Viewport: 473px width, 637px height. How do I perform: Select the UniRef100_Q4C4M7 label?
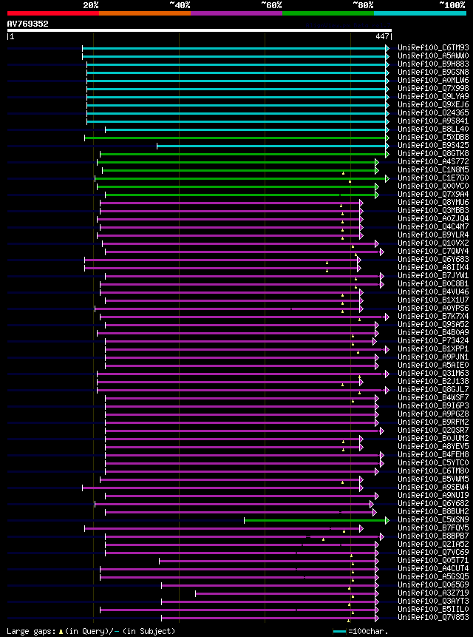(x=433, y=226)
